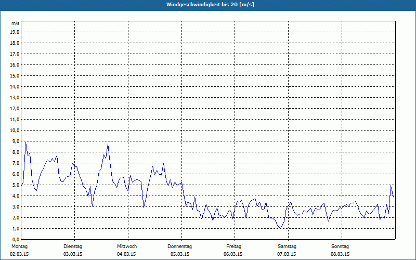The width and height of the screenshot is (416, 260).
Task: Click the date 02.03.15
Action: tap(19, 254)
